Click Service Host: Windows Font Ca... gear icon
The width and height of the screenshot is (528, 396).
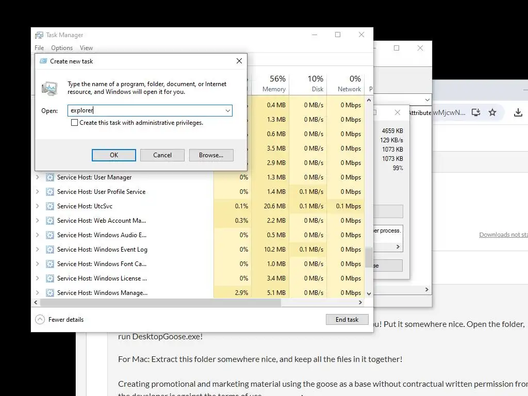pos(50,264)
